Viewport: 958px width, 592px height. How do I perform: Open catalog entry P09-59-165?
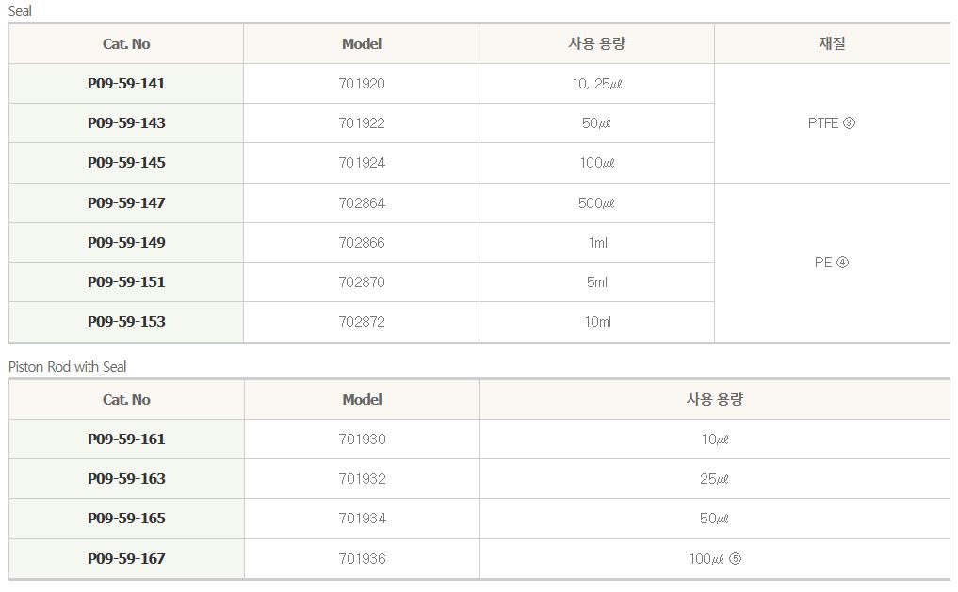[126, 519]
